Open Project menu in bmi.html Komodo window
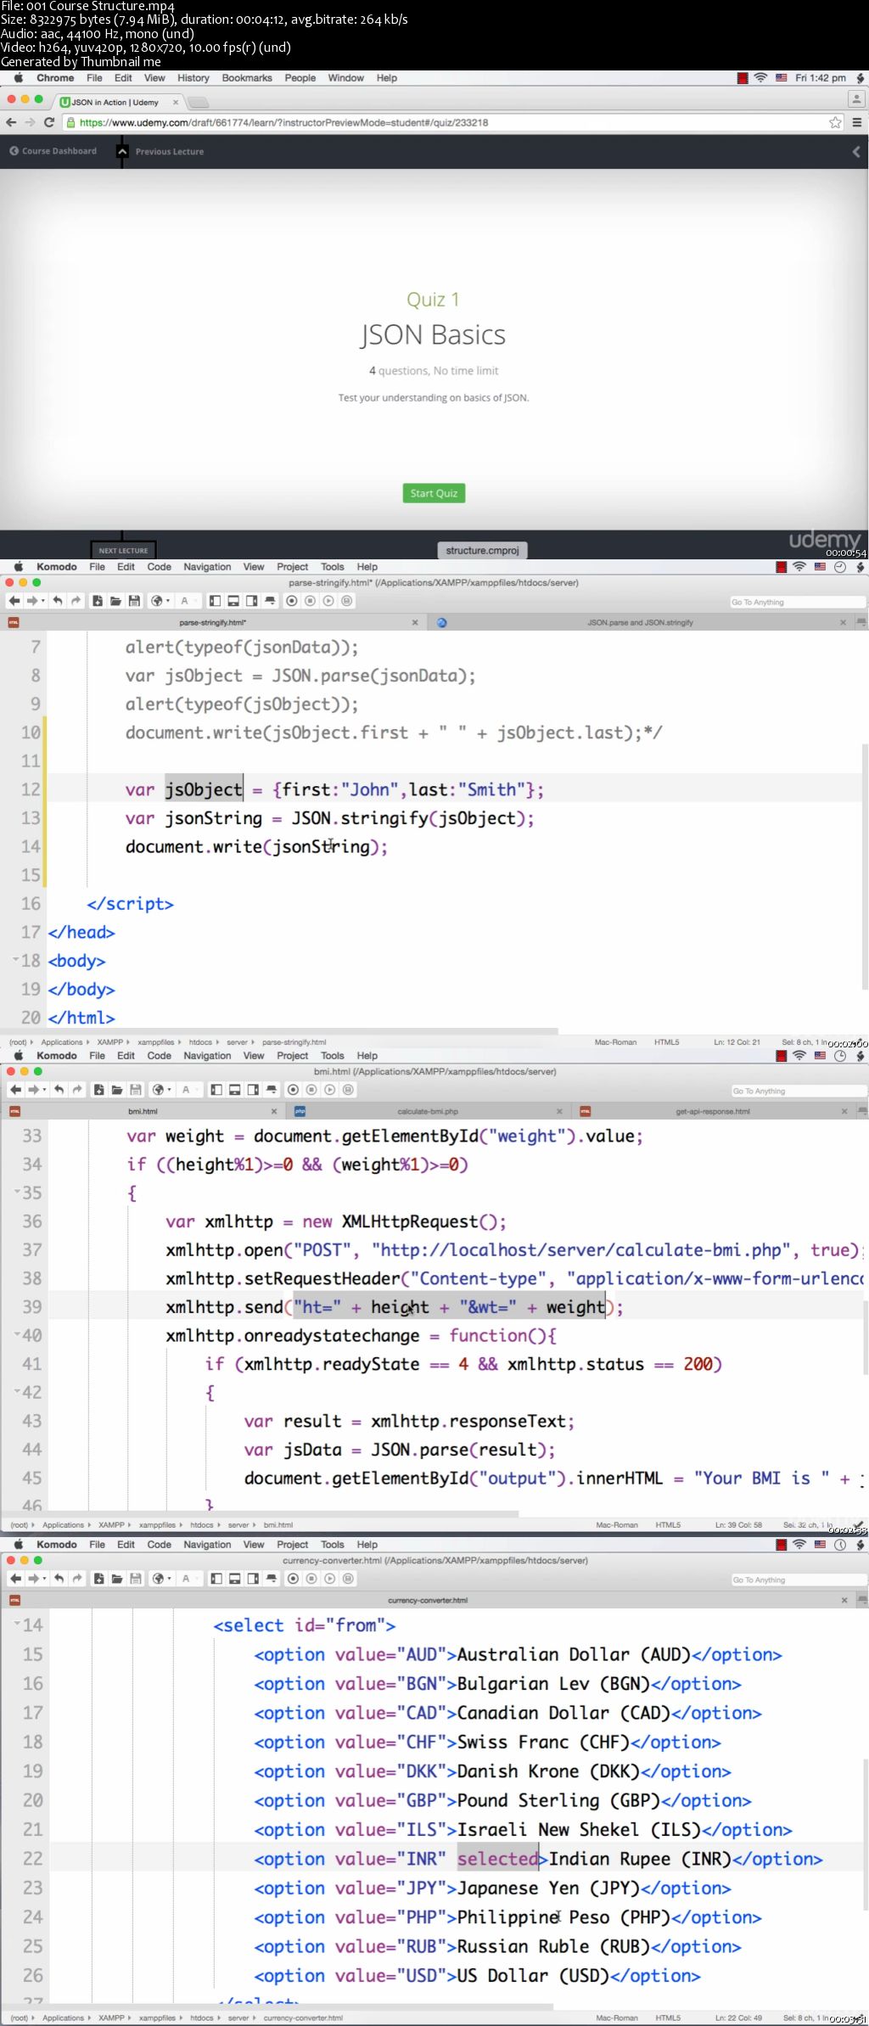Image resolution: width=869 pixels, height=2026 pixels. 292,1056
